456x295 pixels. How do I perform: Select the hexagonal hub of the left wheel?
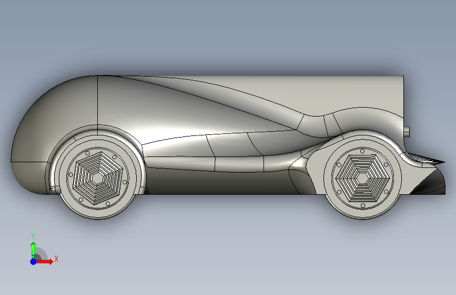tap(98, 177)
